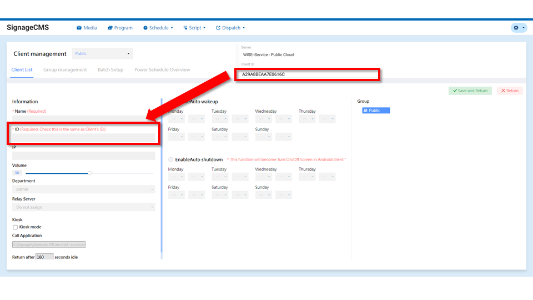533x300 pixels.
Task: Expand the Public group dropdown
Action: coord(103,54)
